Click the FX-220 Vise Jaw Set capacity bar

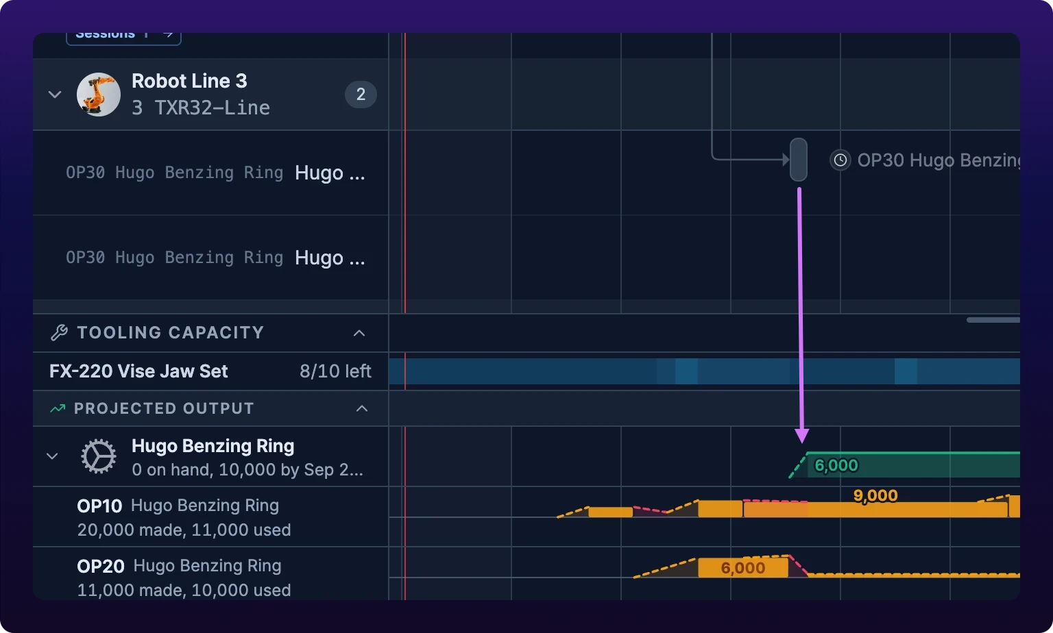[704, 371]
